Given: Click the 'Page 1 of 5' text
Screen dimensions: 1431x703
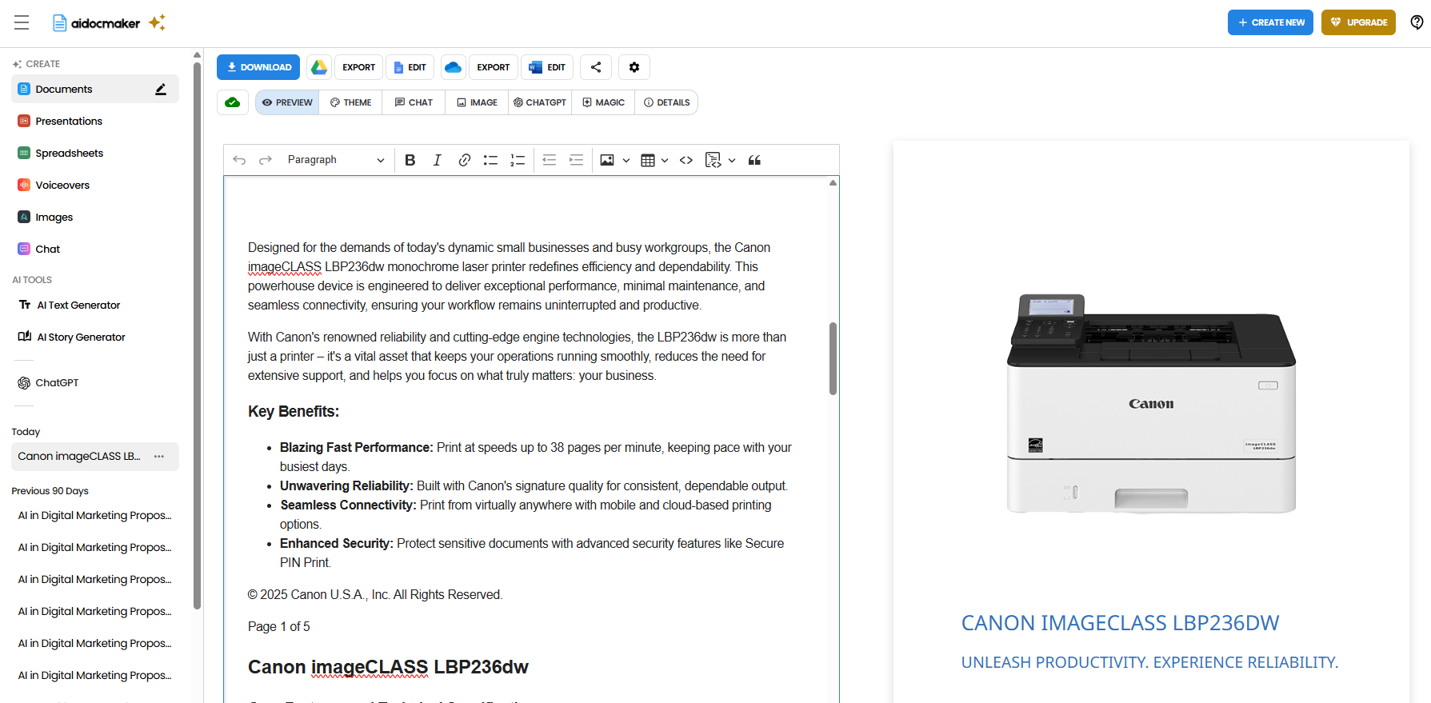Looking at the screenshot, I should (x=279, y=627).
